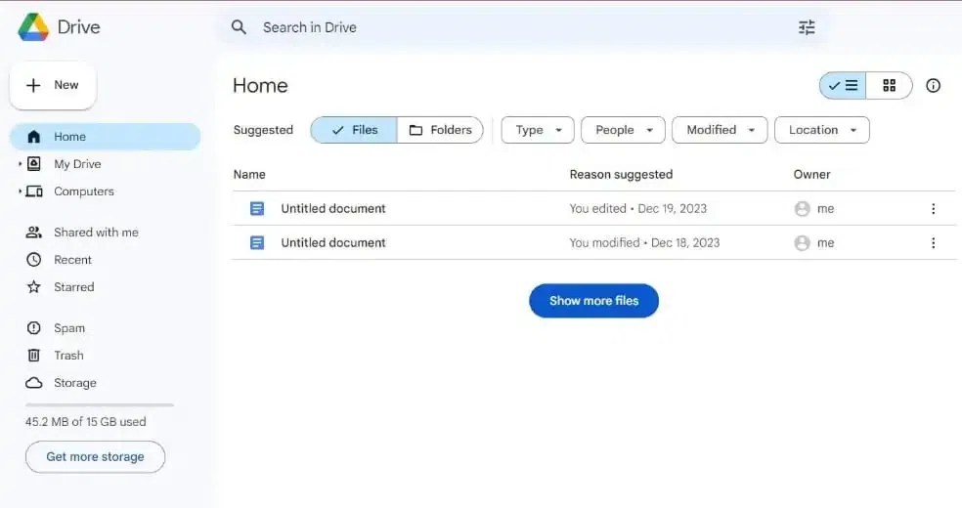This screenshot has width=962, height=508.
Task: Click the Owner column header
Action: [x=811, y=175]
